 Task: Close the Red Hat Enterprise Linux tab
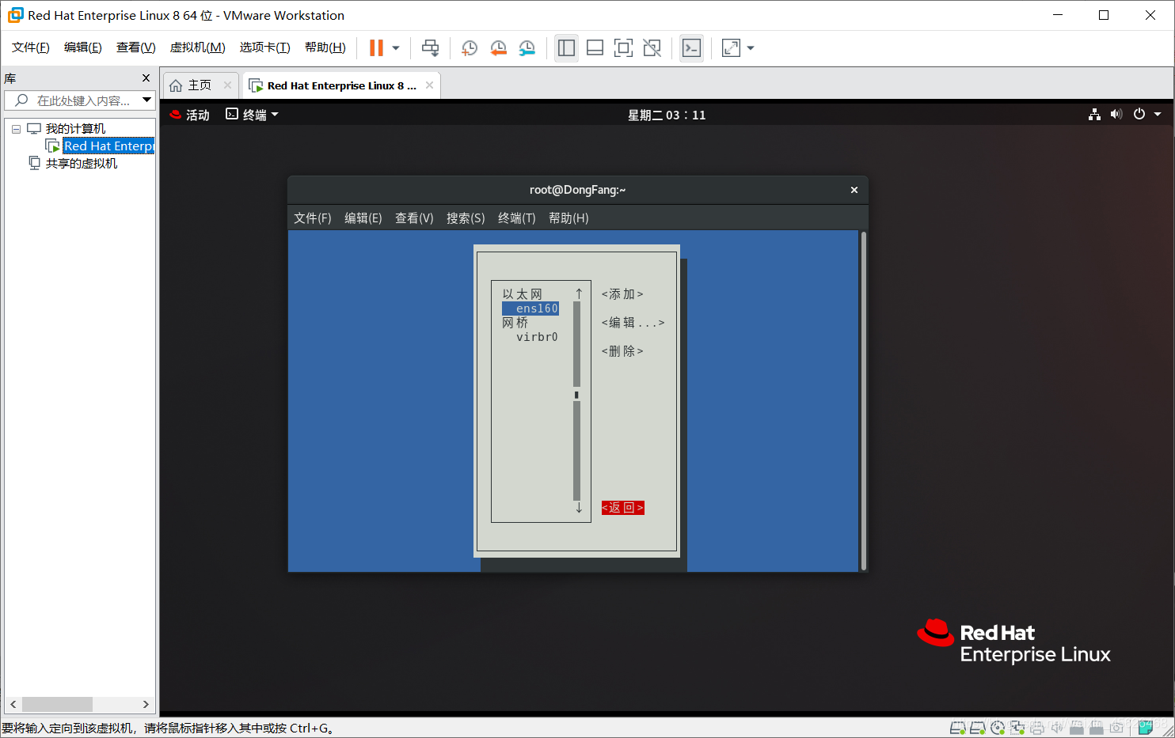point(429,85)
